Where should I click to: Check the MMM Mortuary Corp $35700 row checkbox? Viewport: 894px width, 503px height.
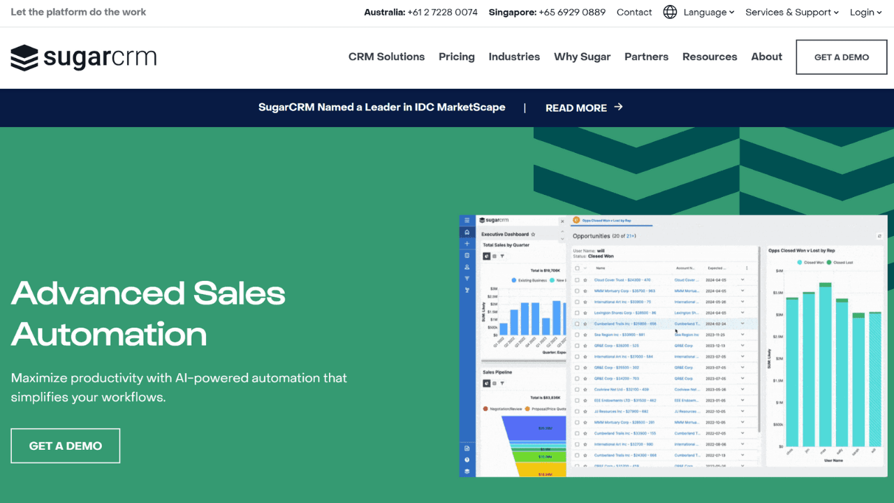577,291
